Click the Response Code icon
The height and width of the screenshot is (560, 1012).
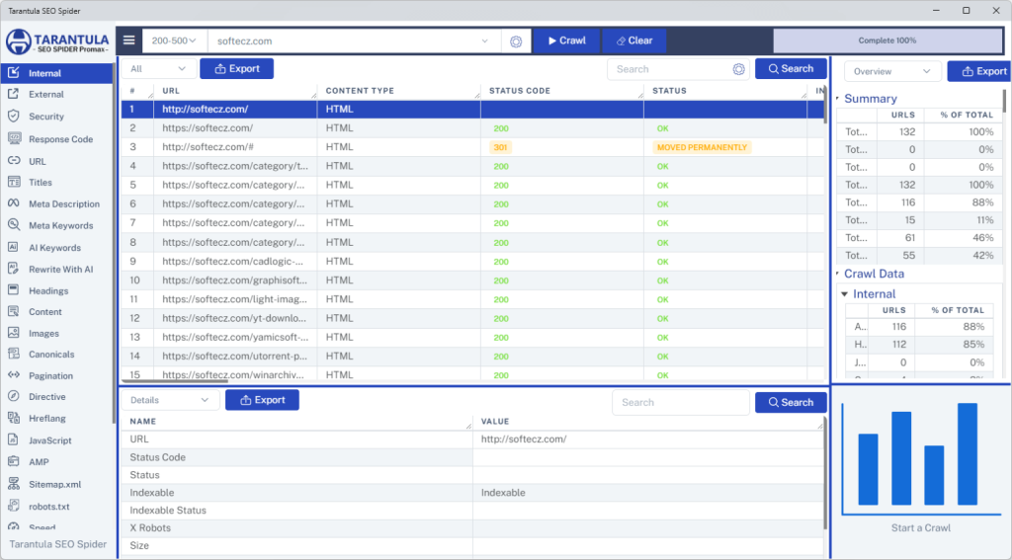[14, 138]
